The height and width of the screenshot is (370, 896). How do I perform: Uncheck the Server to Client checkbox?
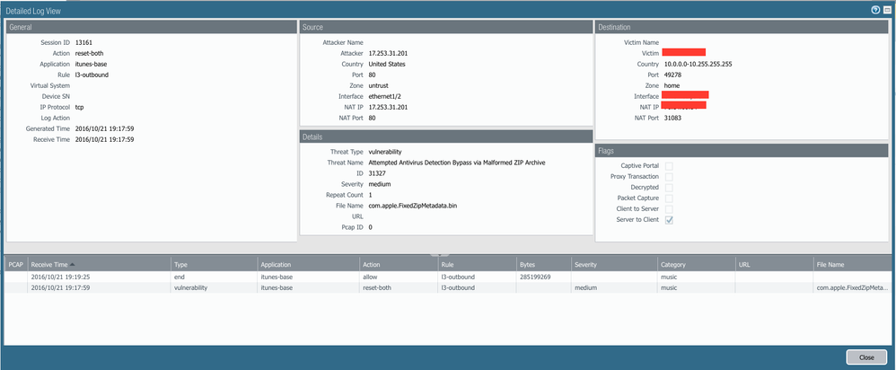pyautogui.click(x=669, y=220)
